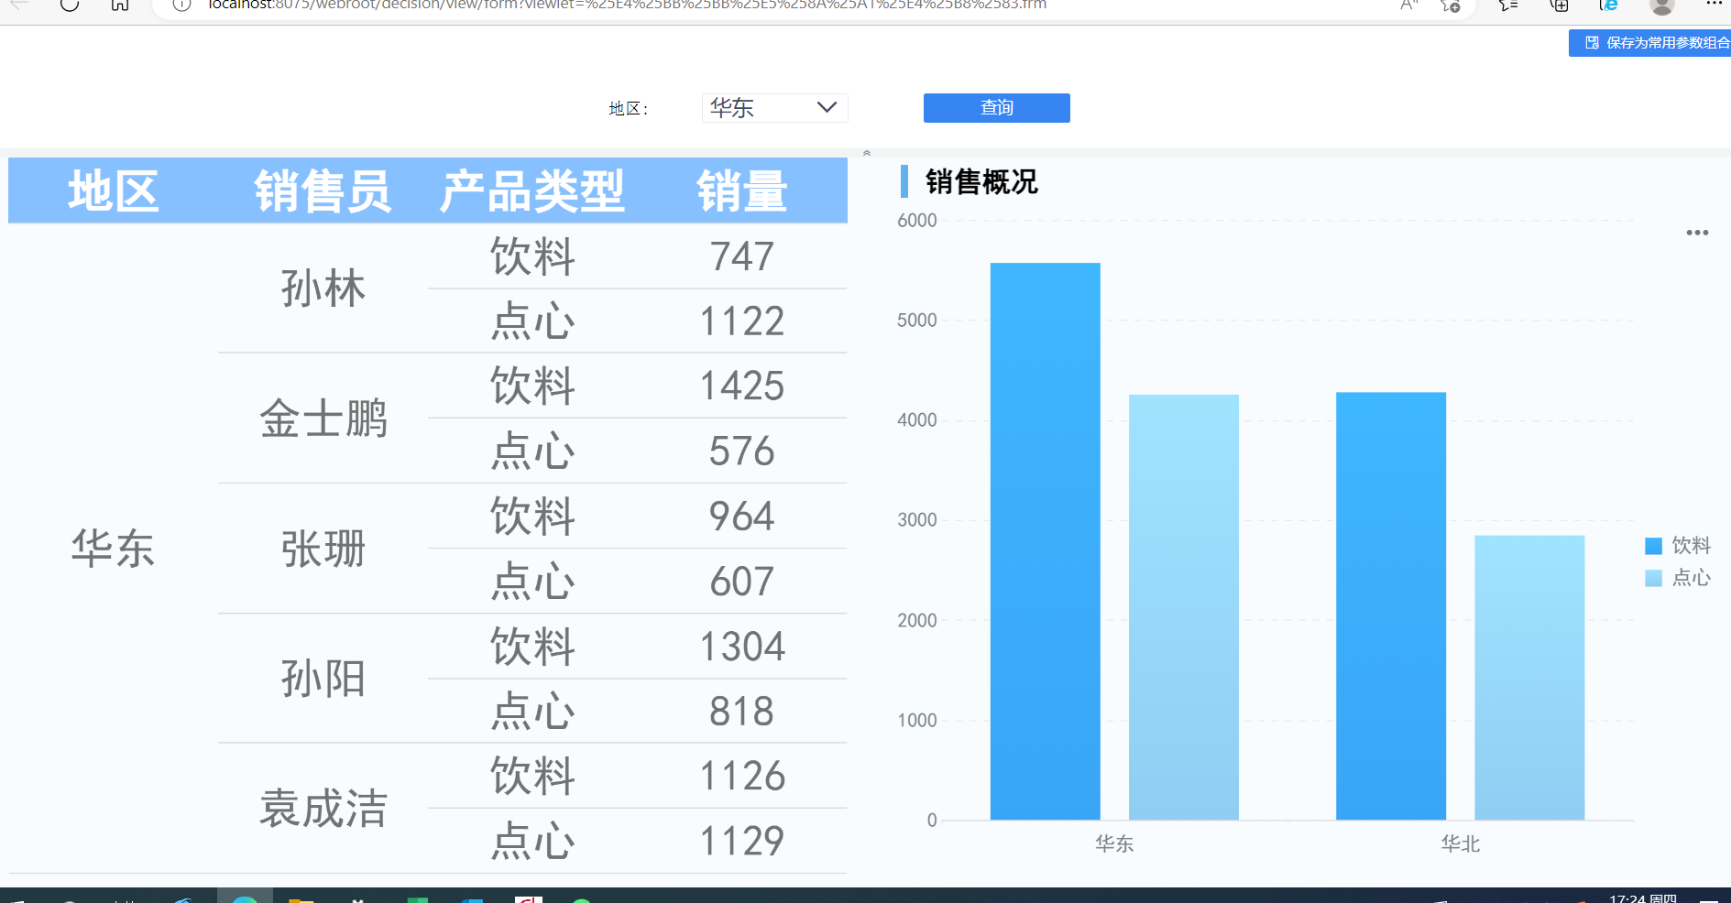1731x903 pixels.
Task: Click 点心 in the 1129 row
Action: 532,842
